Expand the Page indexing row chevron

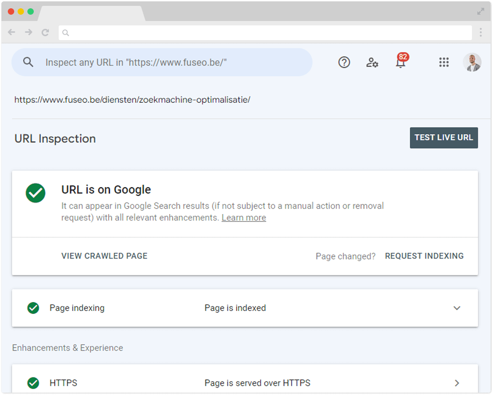point(457,308)
